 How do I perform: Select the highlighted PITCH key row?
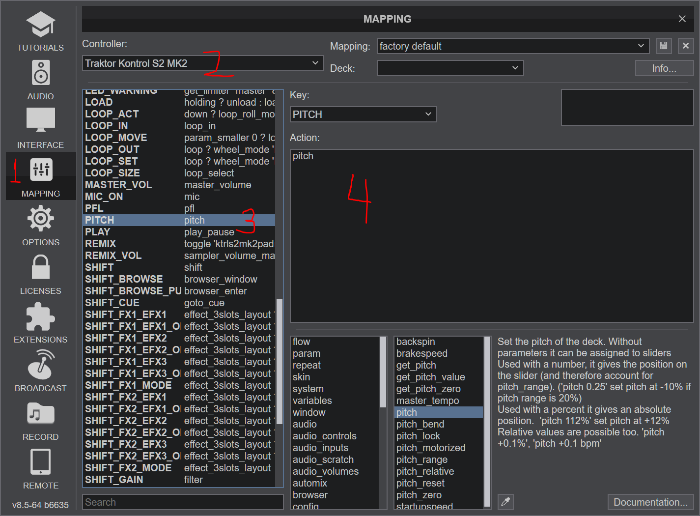[179, 220]
